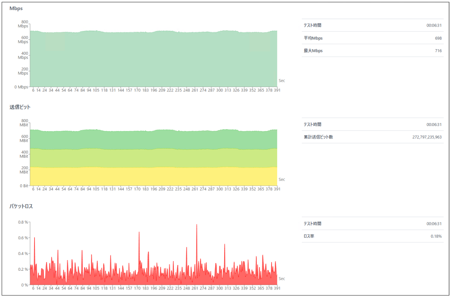Screen dimensions: 452x297
Task: Click the tallest packet loss spike near 261 sec
Action: pos(196,225)
